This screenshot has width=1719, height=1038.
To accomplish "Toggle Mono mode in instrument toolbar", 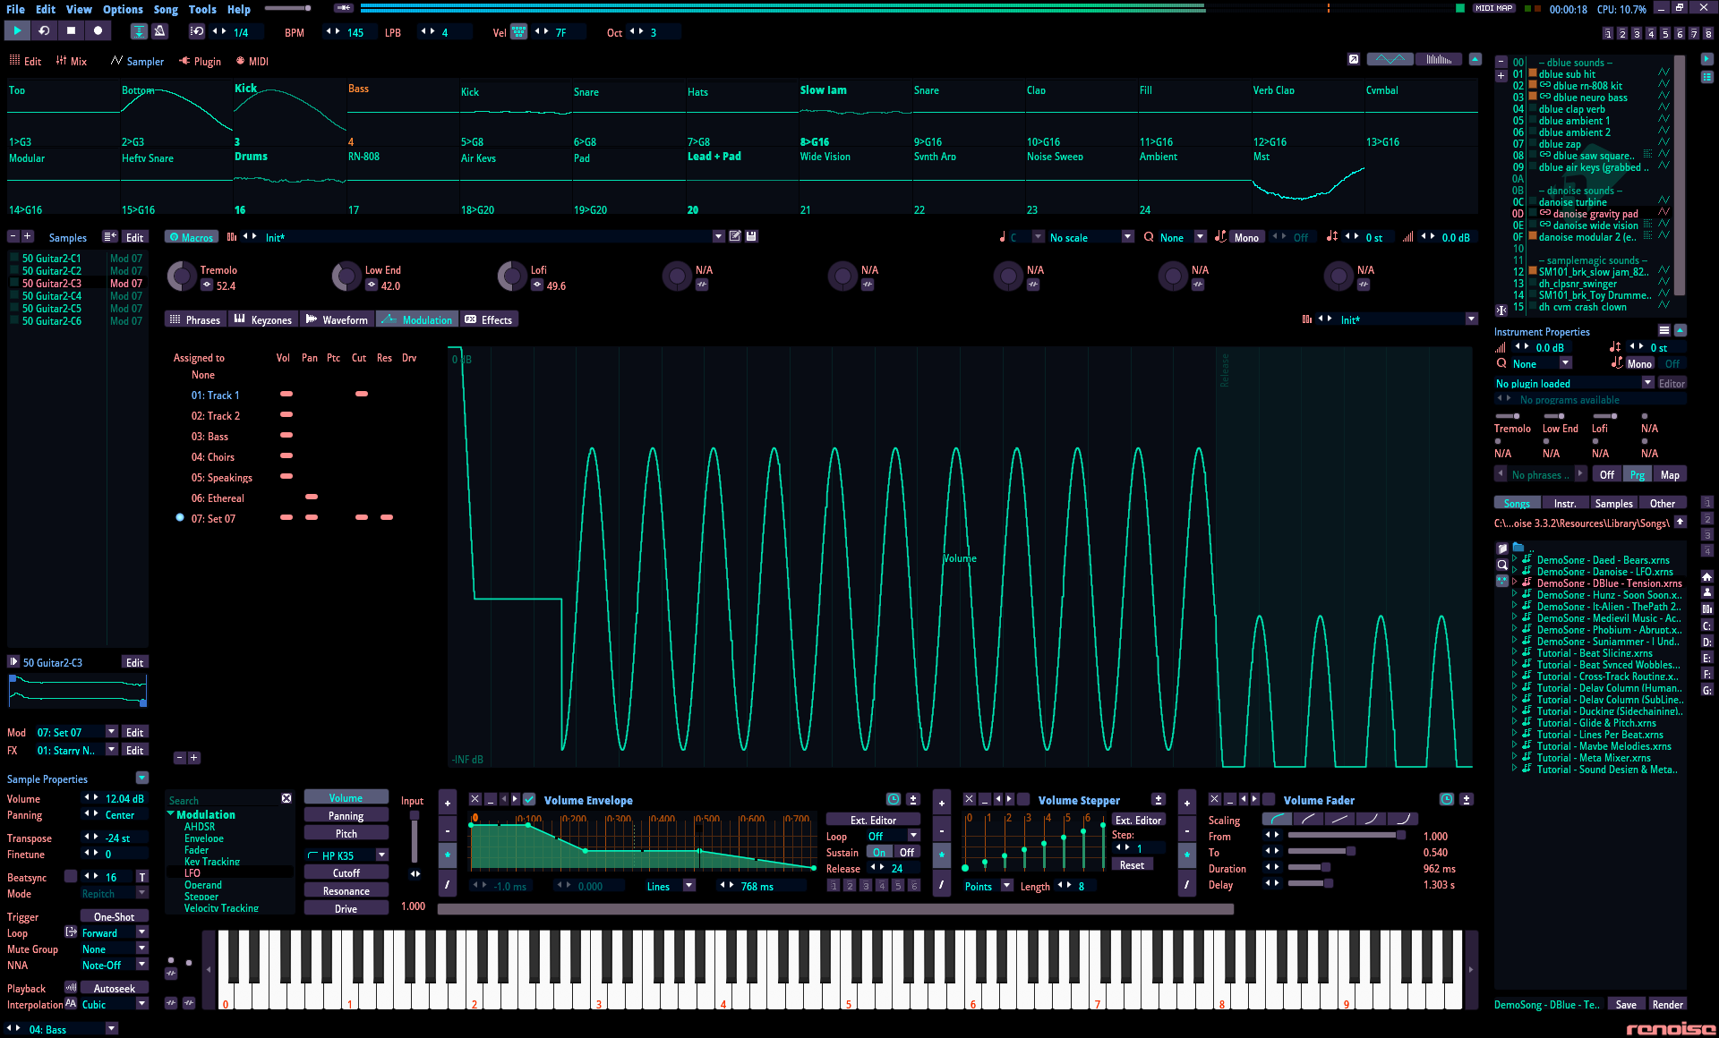I will pos(1246,237).
